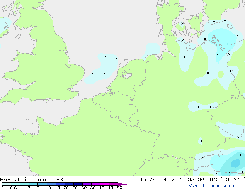Click the 30–35 mm purple swatch
Viewport: 245px width, 189px height.
(87, 184)
